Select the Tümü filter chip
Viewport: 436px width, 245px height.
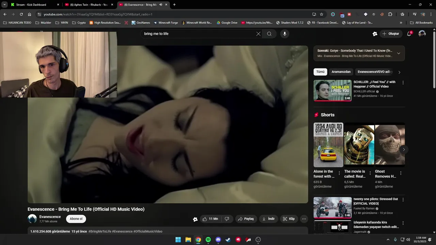[x=320, y=72]
